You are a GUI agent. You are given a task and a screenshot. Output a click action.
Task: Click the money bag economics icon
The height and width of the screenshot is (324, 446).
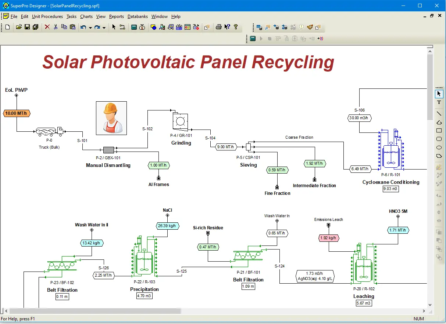tap(142, 27)
